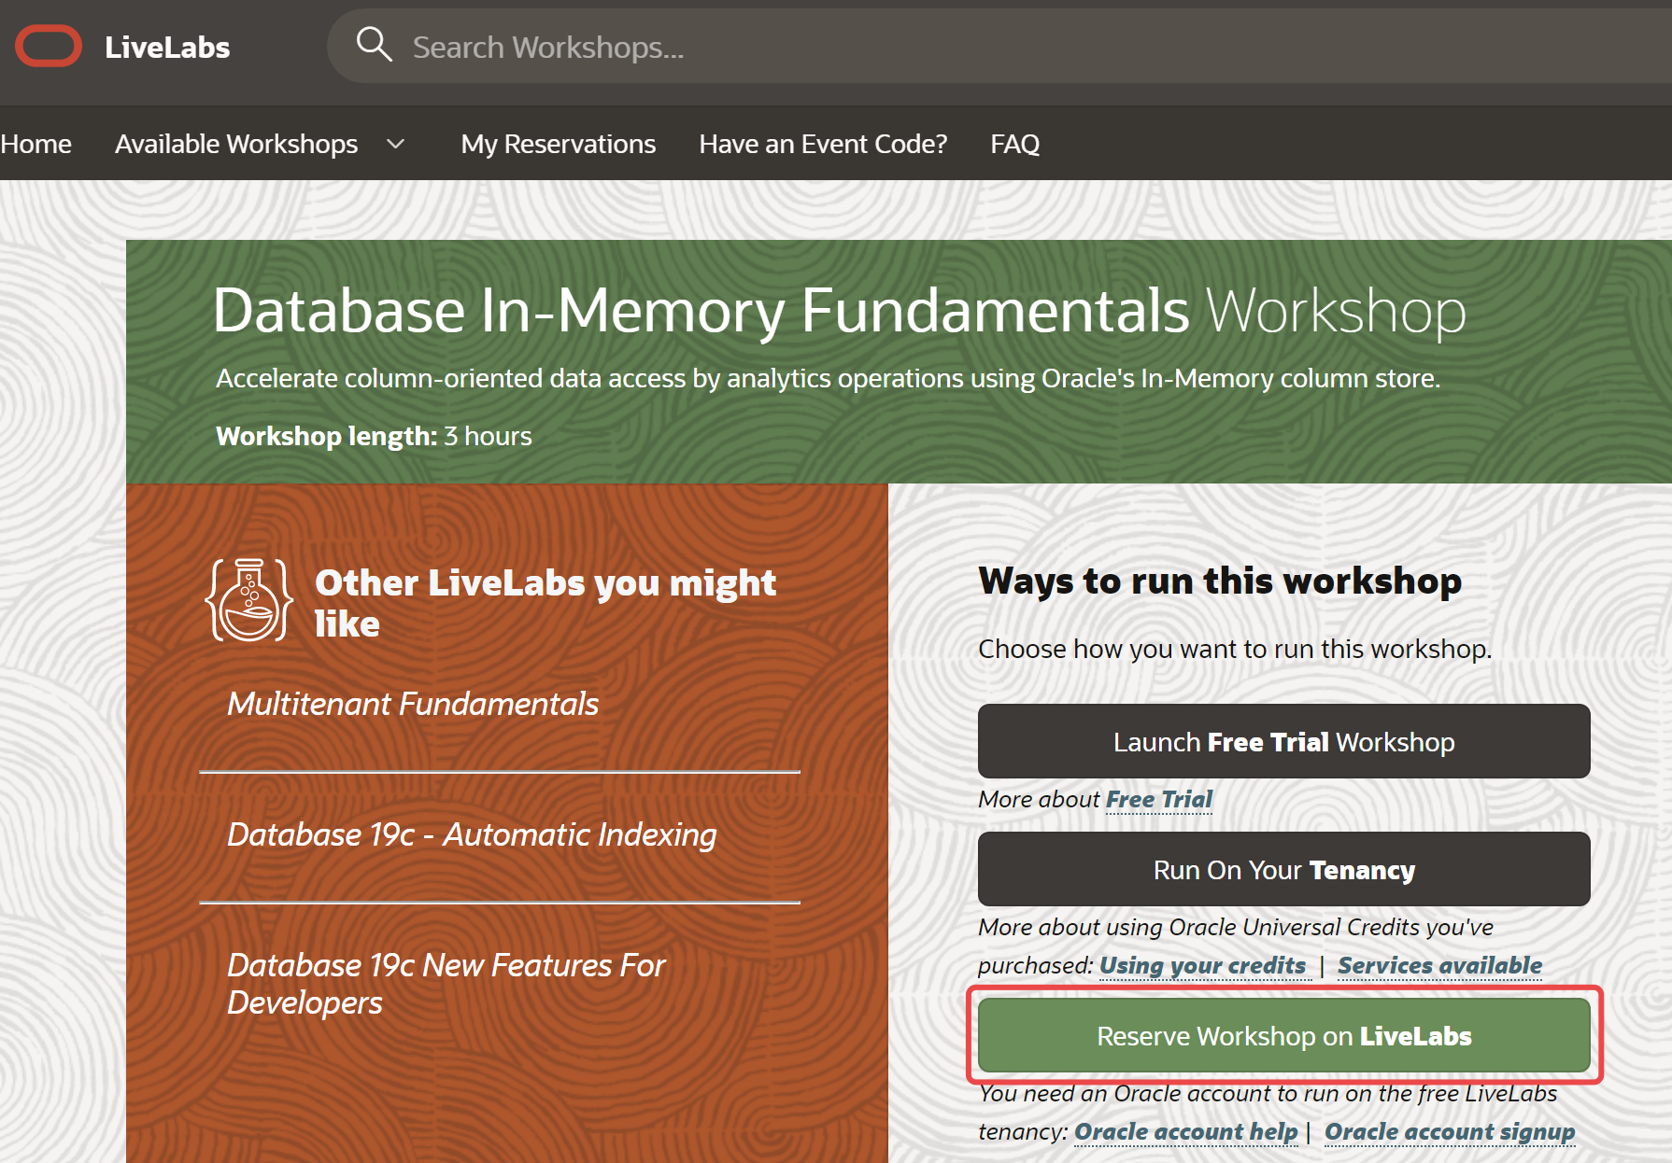Open the FAQ page
The image size is (1672, 1163).
click(1014, 144)
